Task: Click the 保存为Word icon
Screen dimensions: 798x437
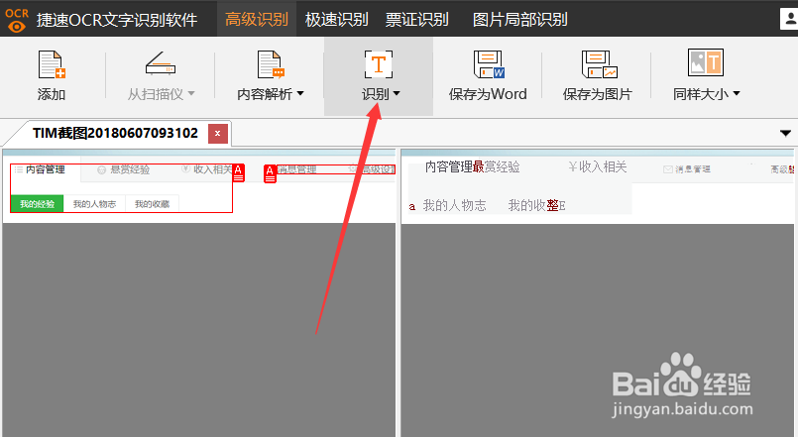Action: 488,64
